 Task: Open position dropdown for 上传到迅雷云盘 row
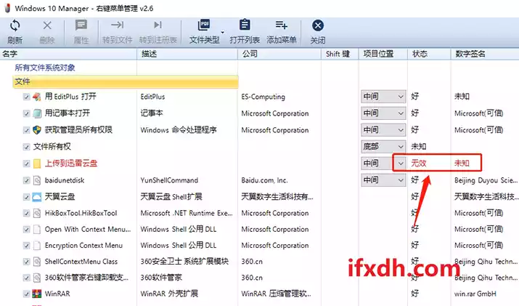click(x=383, y=163)
